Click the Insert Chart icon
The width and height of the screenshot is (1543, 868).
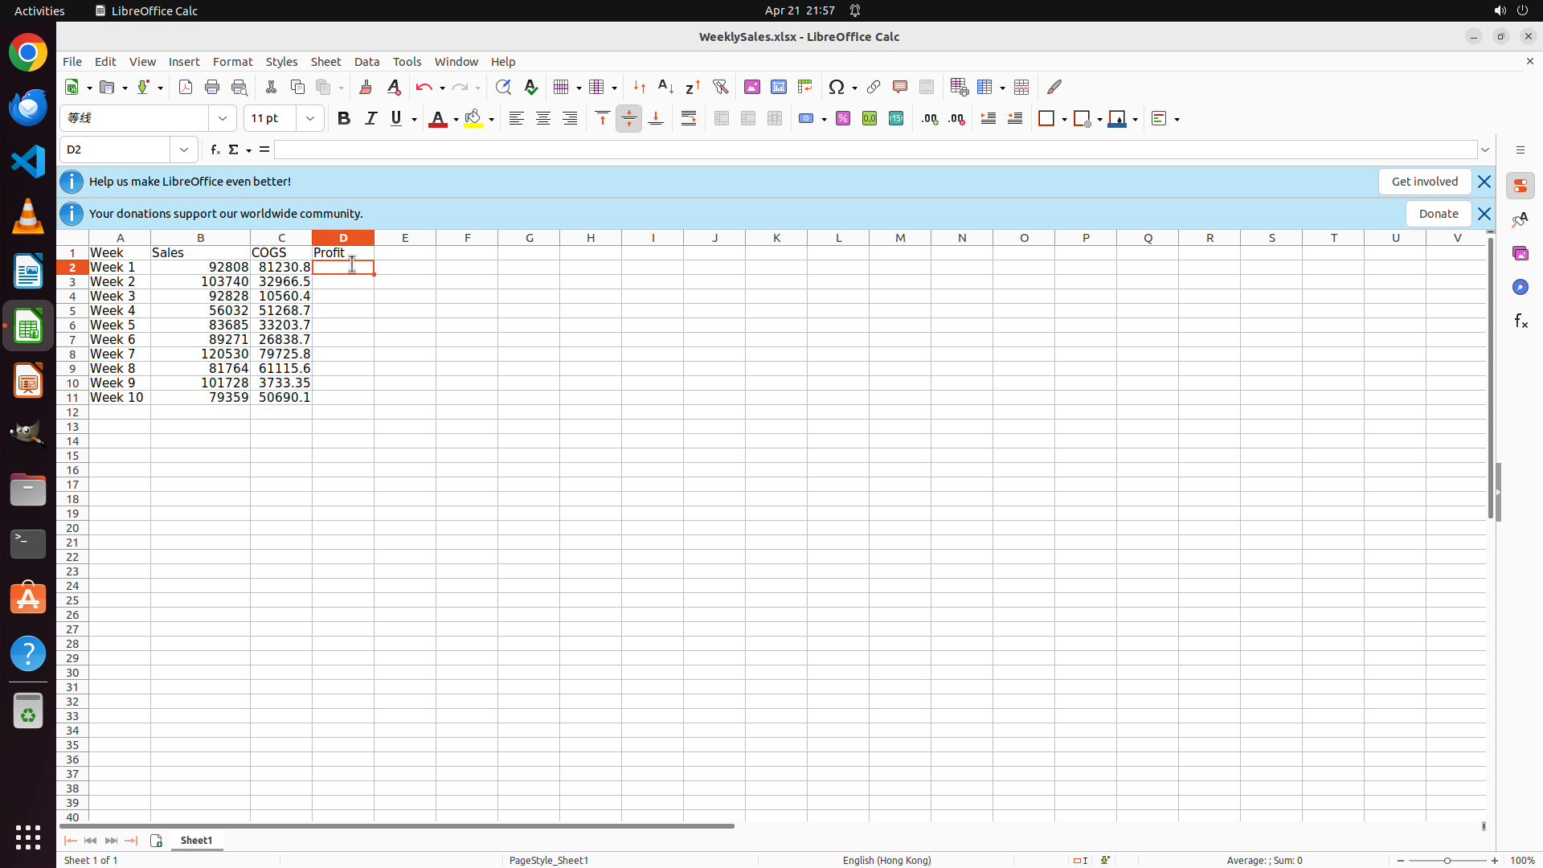(x=778, y=87)
